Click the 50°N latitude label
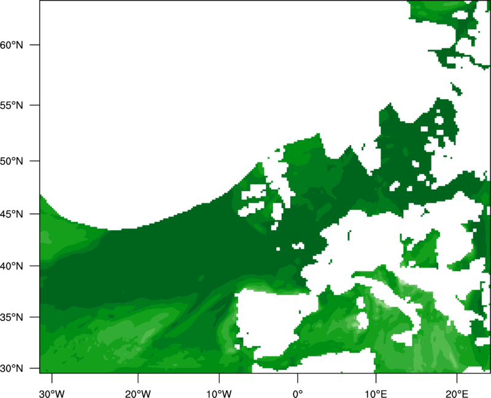The image size is (491, 398). 12,161
